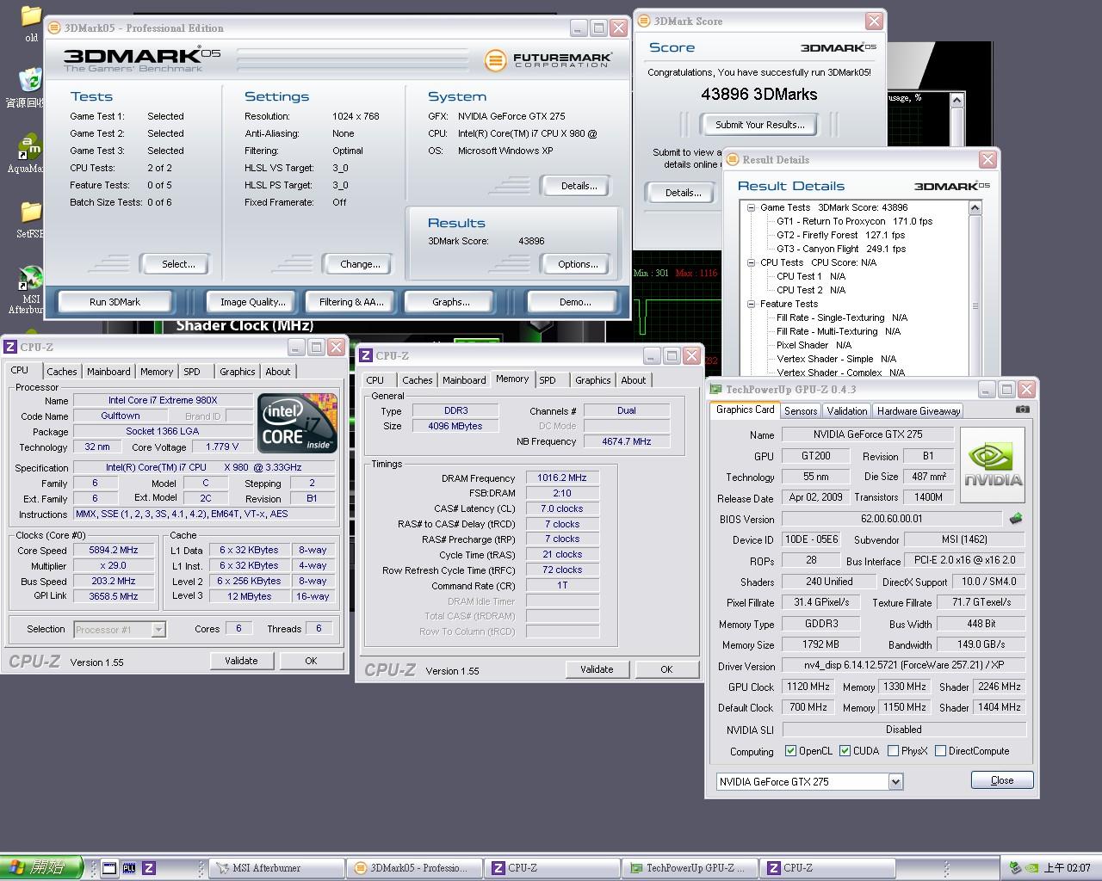The height and width of the screenshot is (881, 1102).
Task: Open the Processor #1 selection dropdown
Action: tap(158, 629)
